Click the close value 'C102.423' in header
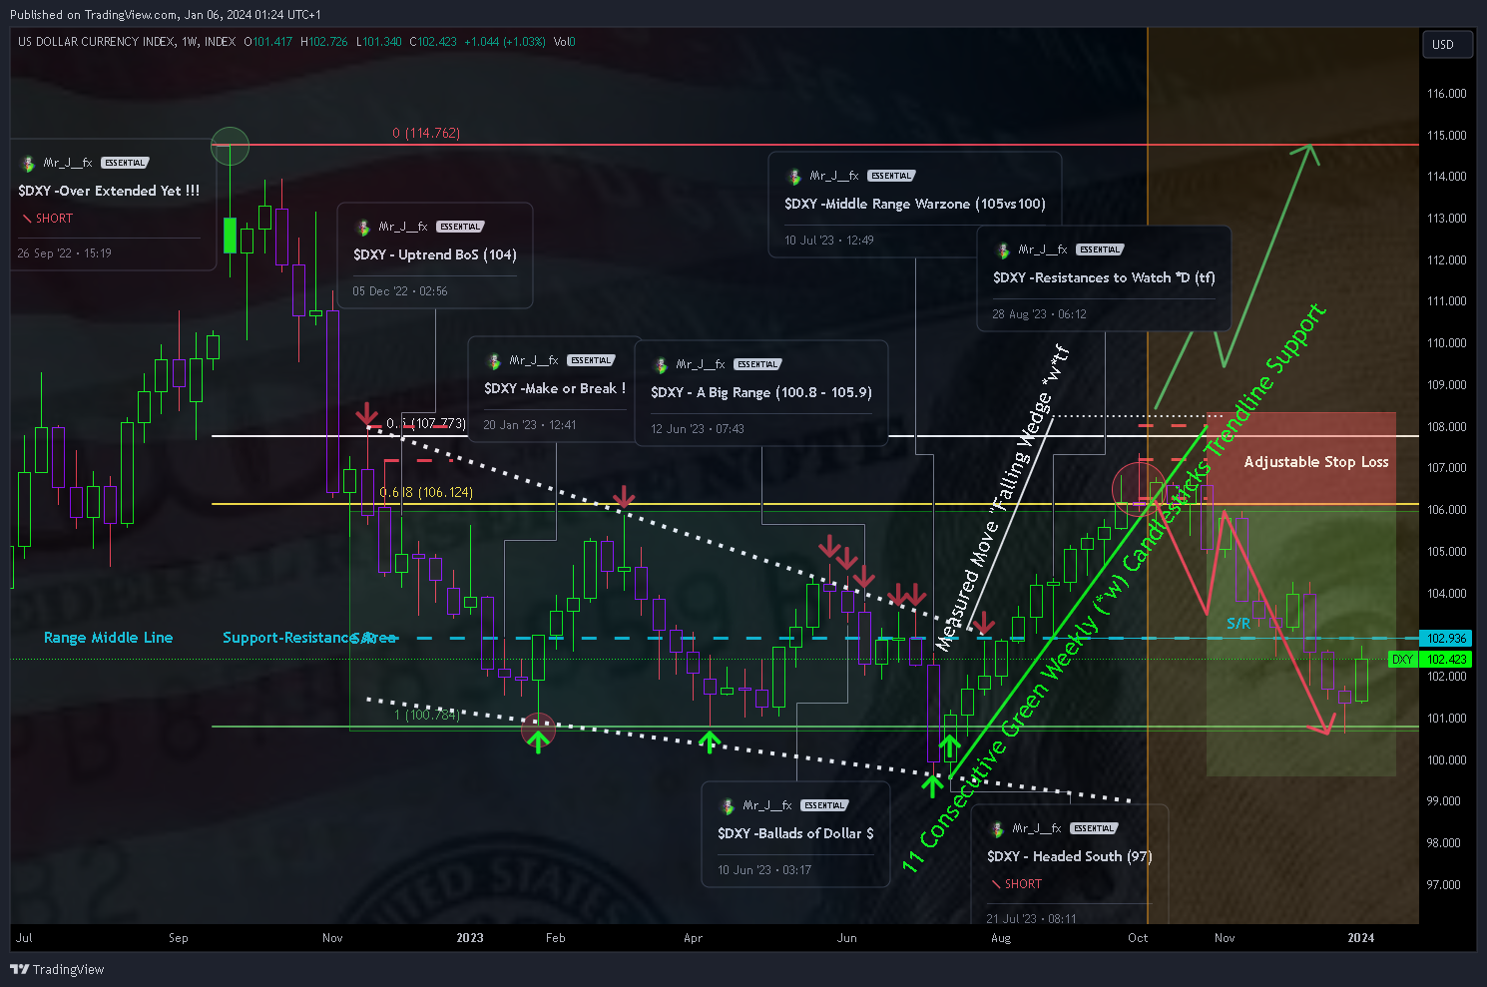Image resolution: width=1487 pixels, height=987 pixels. click(x=433, y=42)
